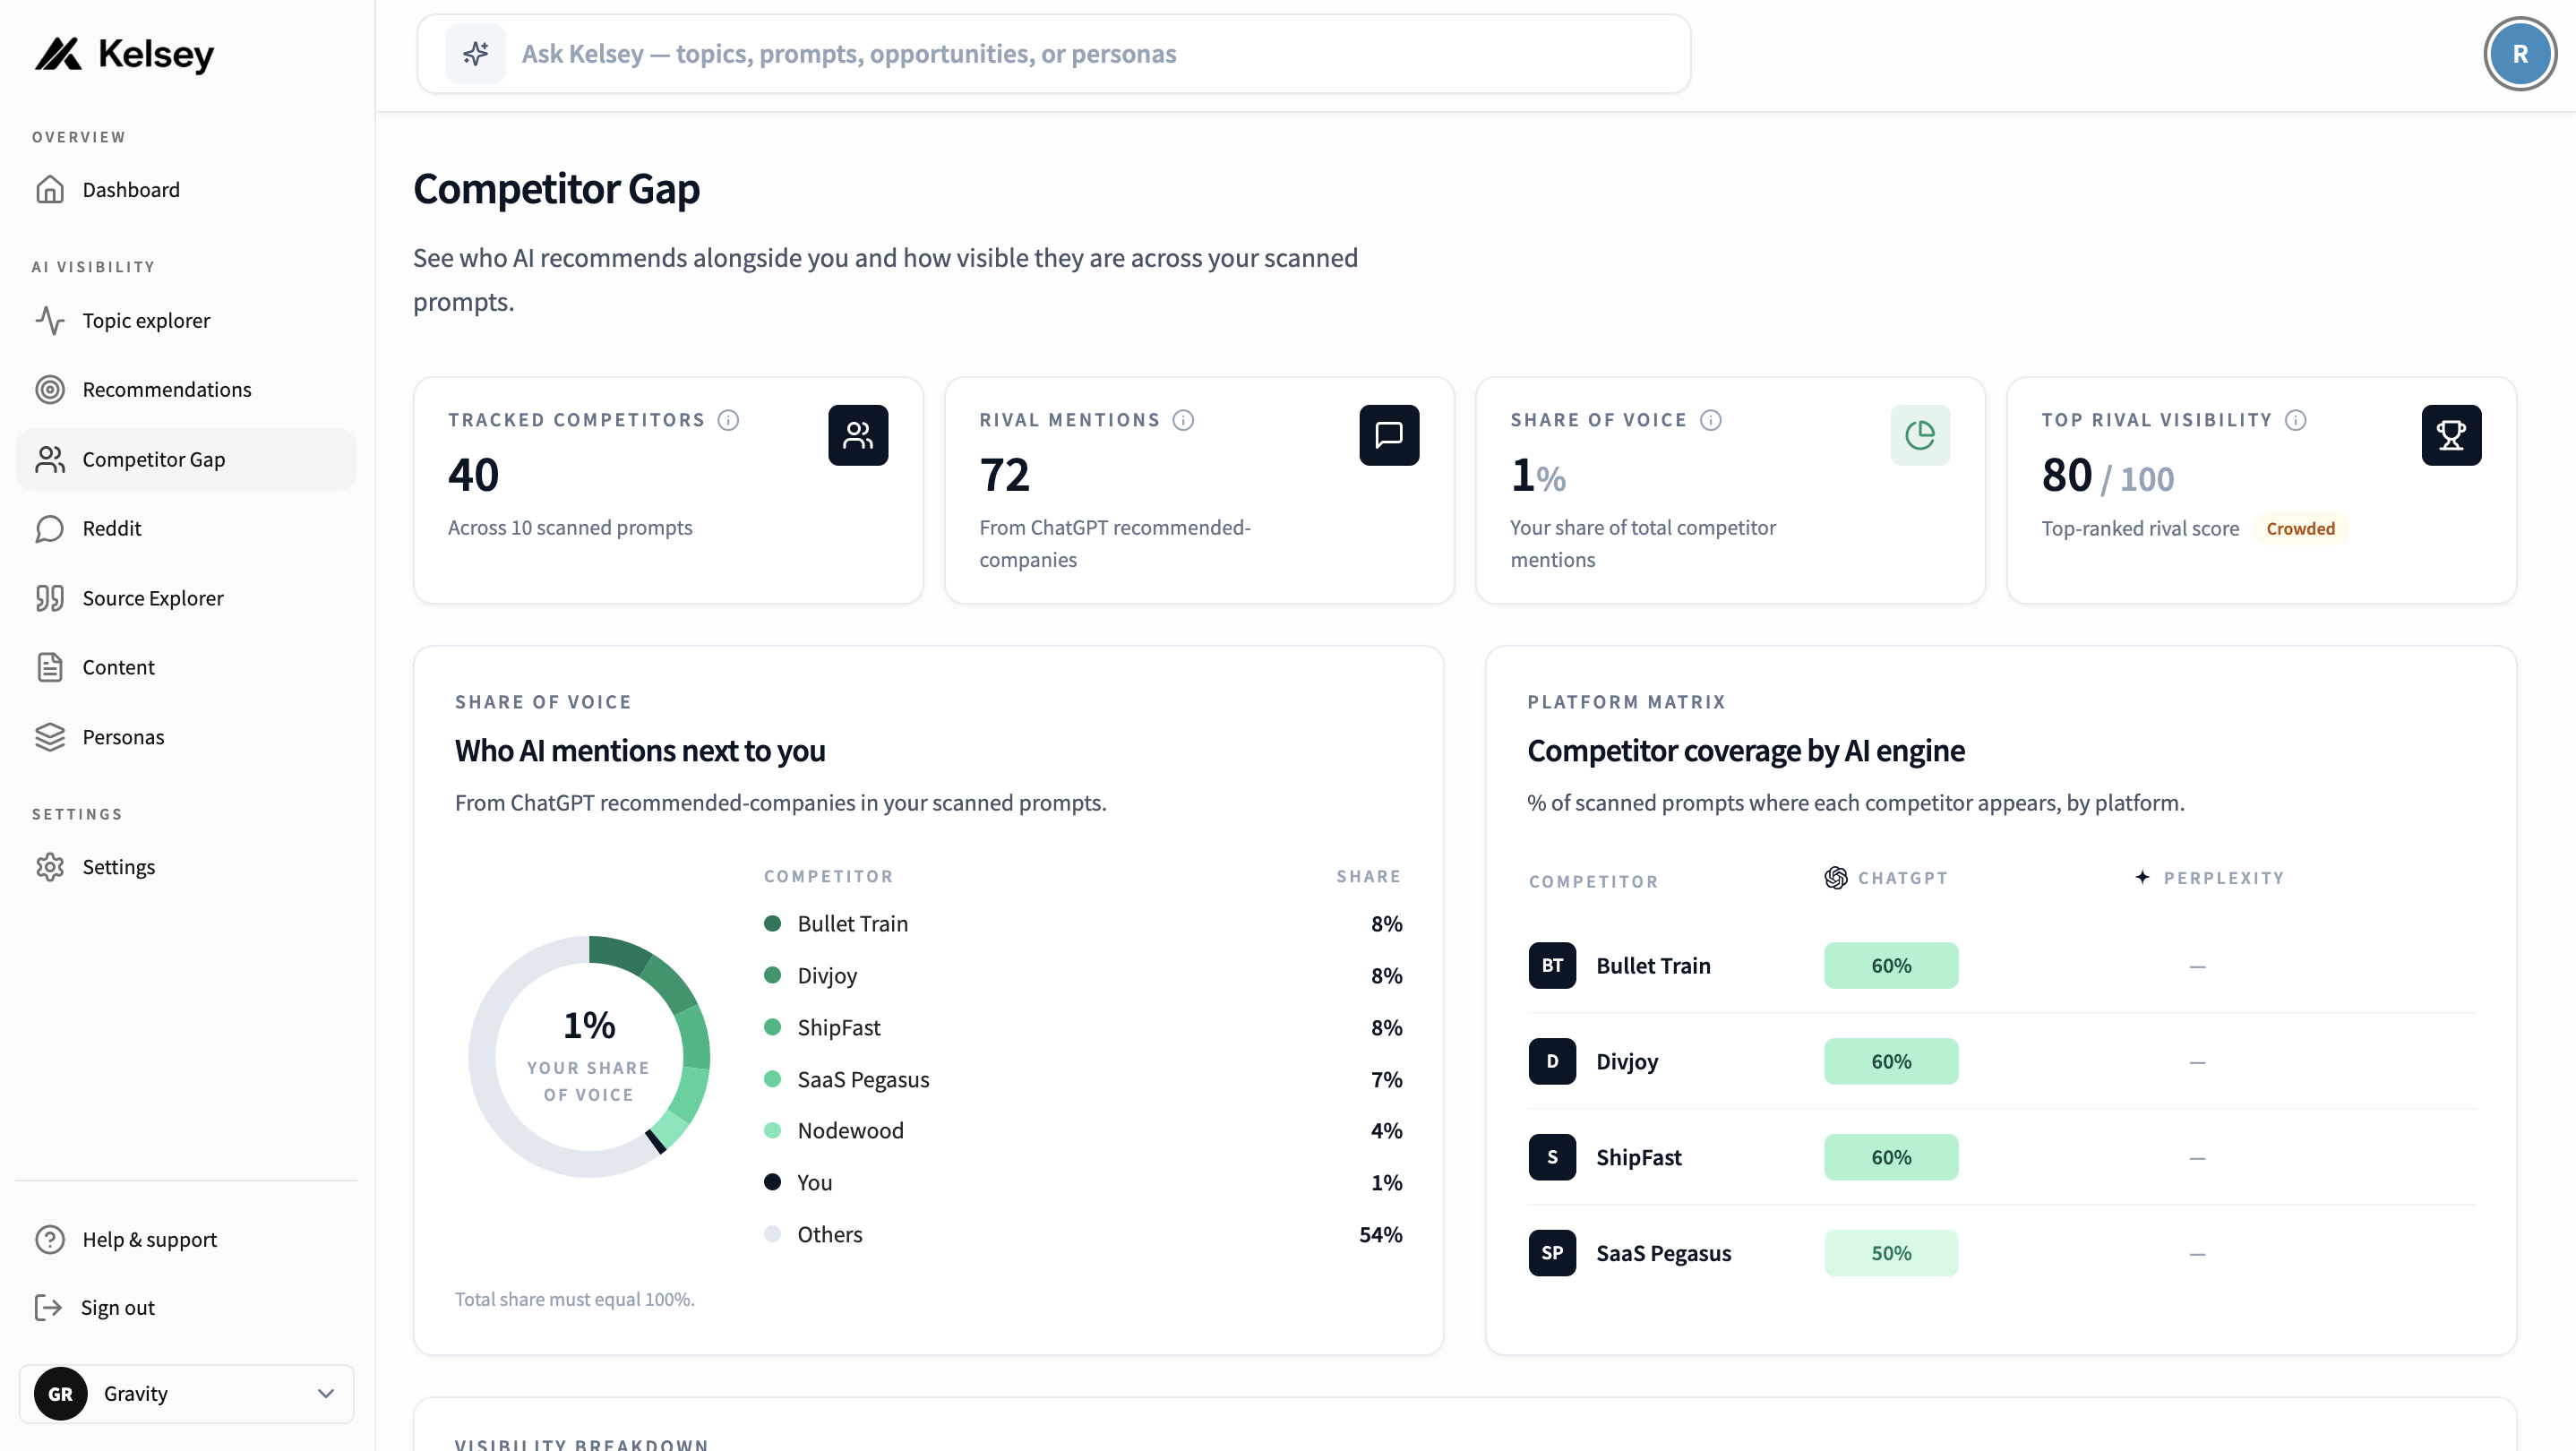Screen dimensions: 2576x1451
Task: Click the Top Rival Visibility trophy icon
Action: (2451, 435)
